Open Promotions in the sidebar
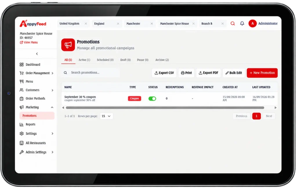 (37, 116)
